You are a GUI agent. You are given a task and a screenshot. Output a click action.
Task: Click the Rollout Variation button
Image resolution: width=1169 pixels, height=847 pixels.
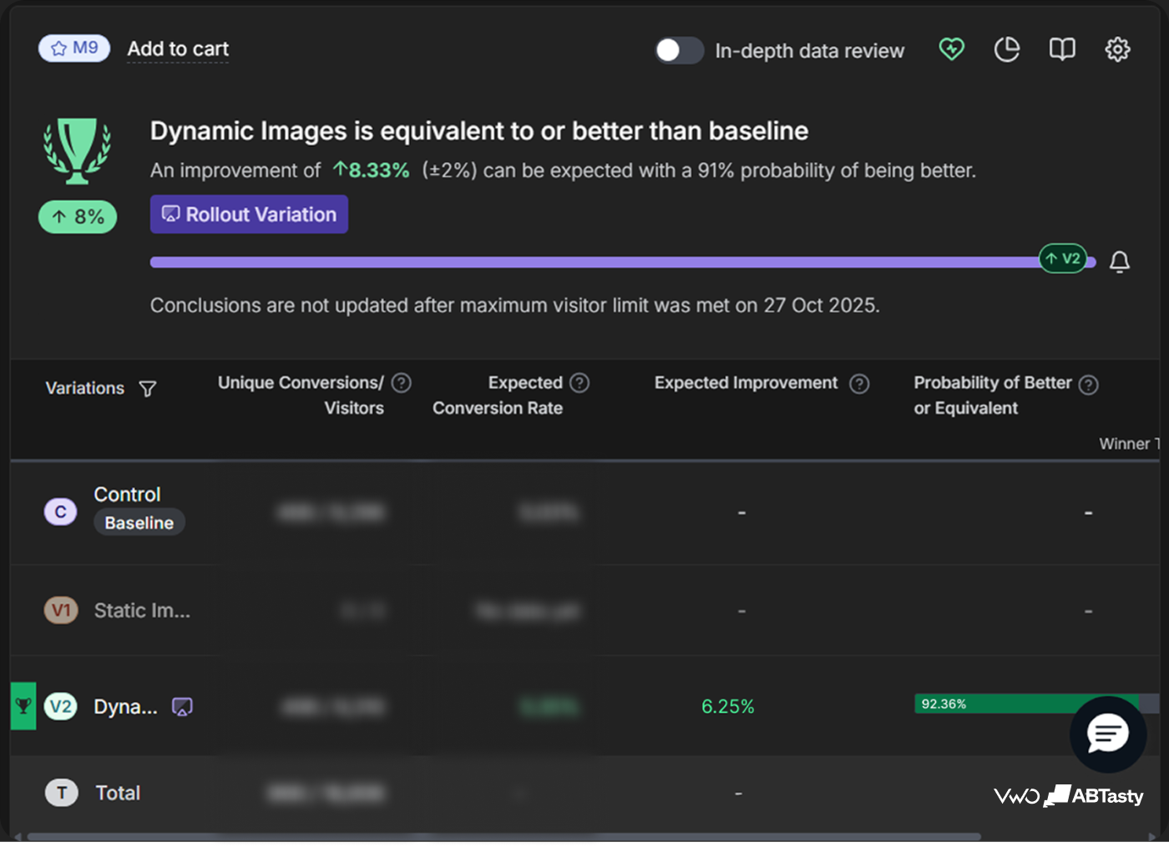[249, 214]
